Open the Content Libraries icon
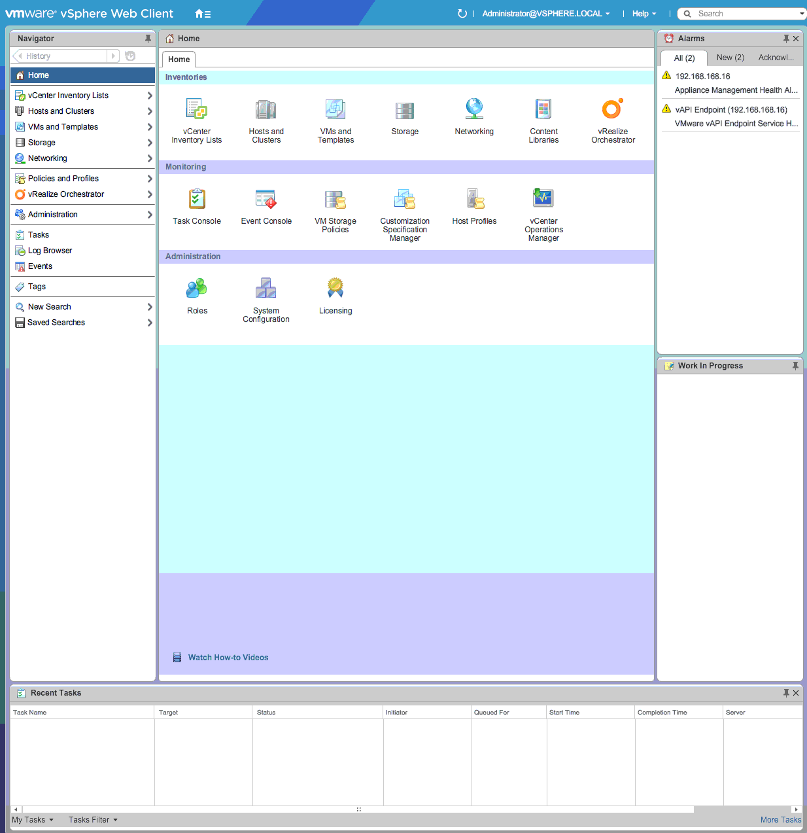 pos(543,110)
